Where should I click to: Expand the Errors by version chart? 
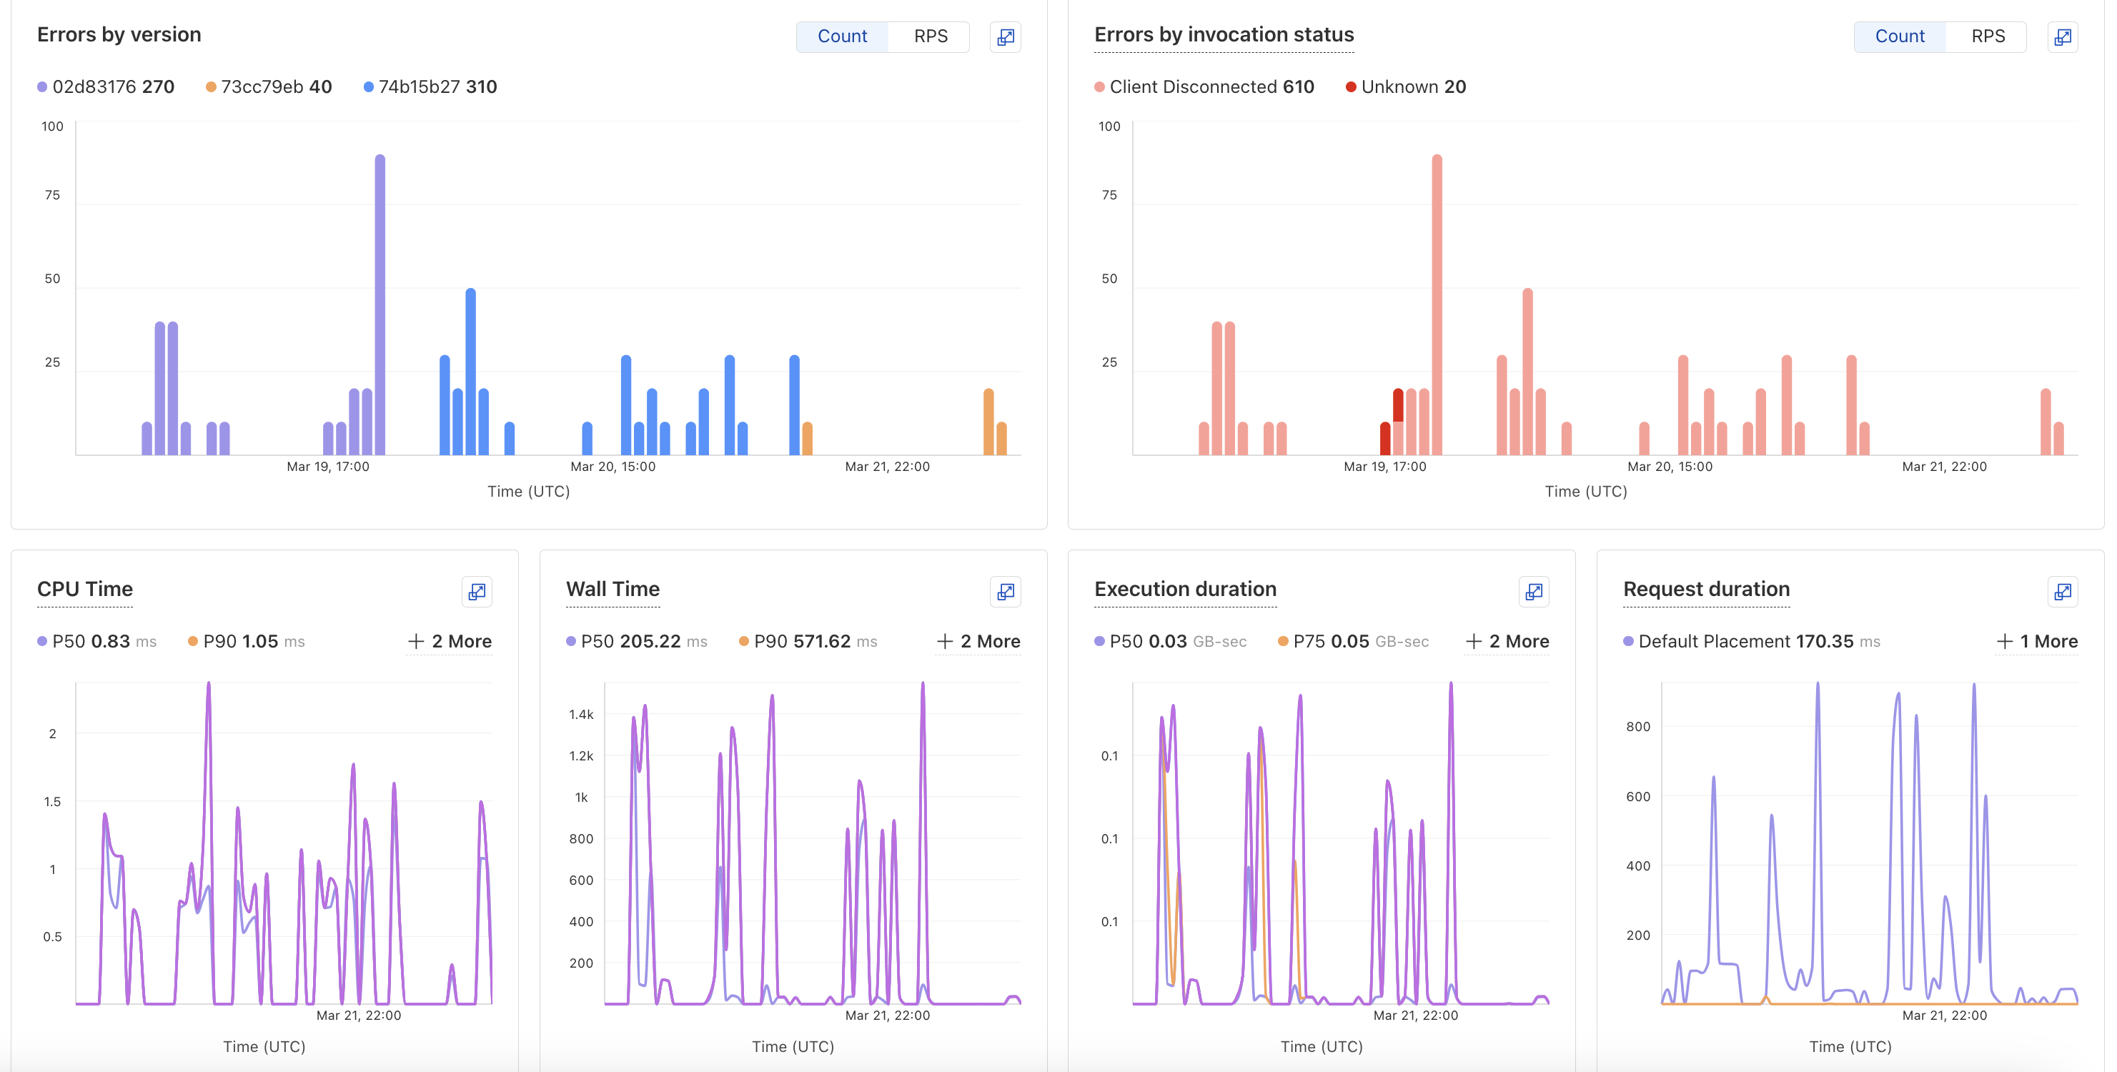tap(1005, 37)
